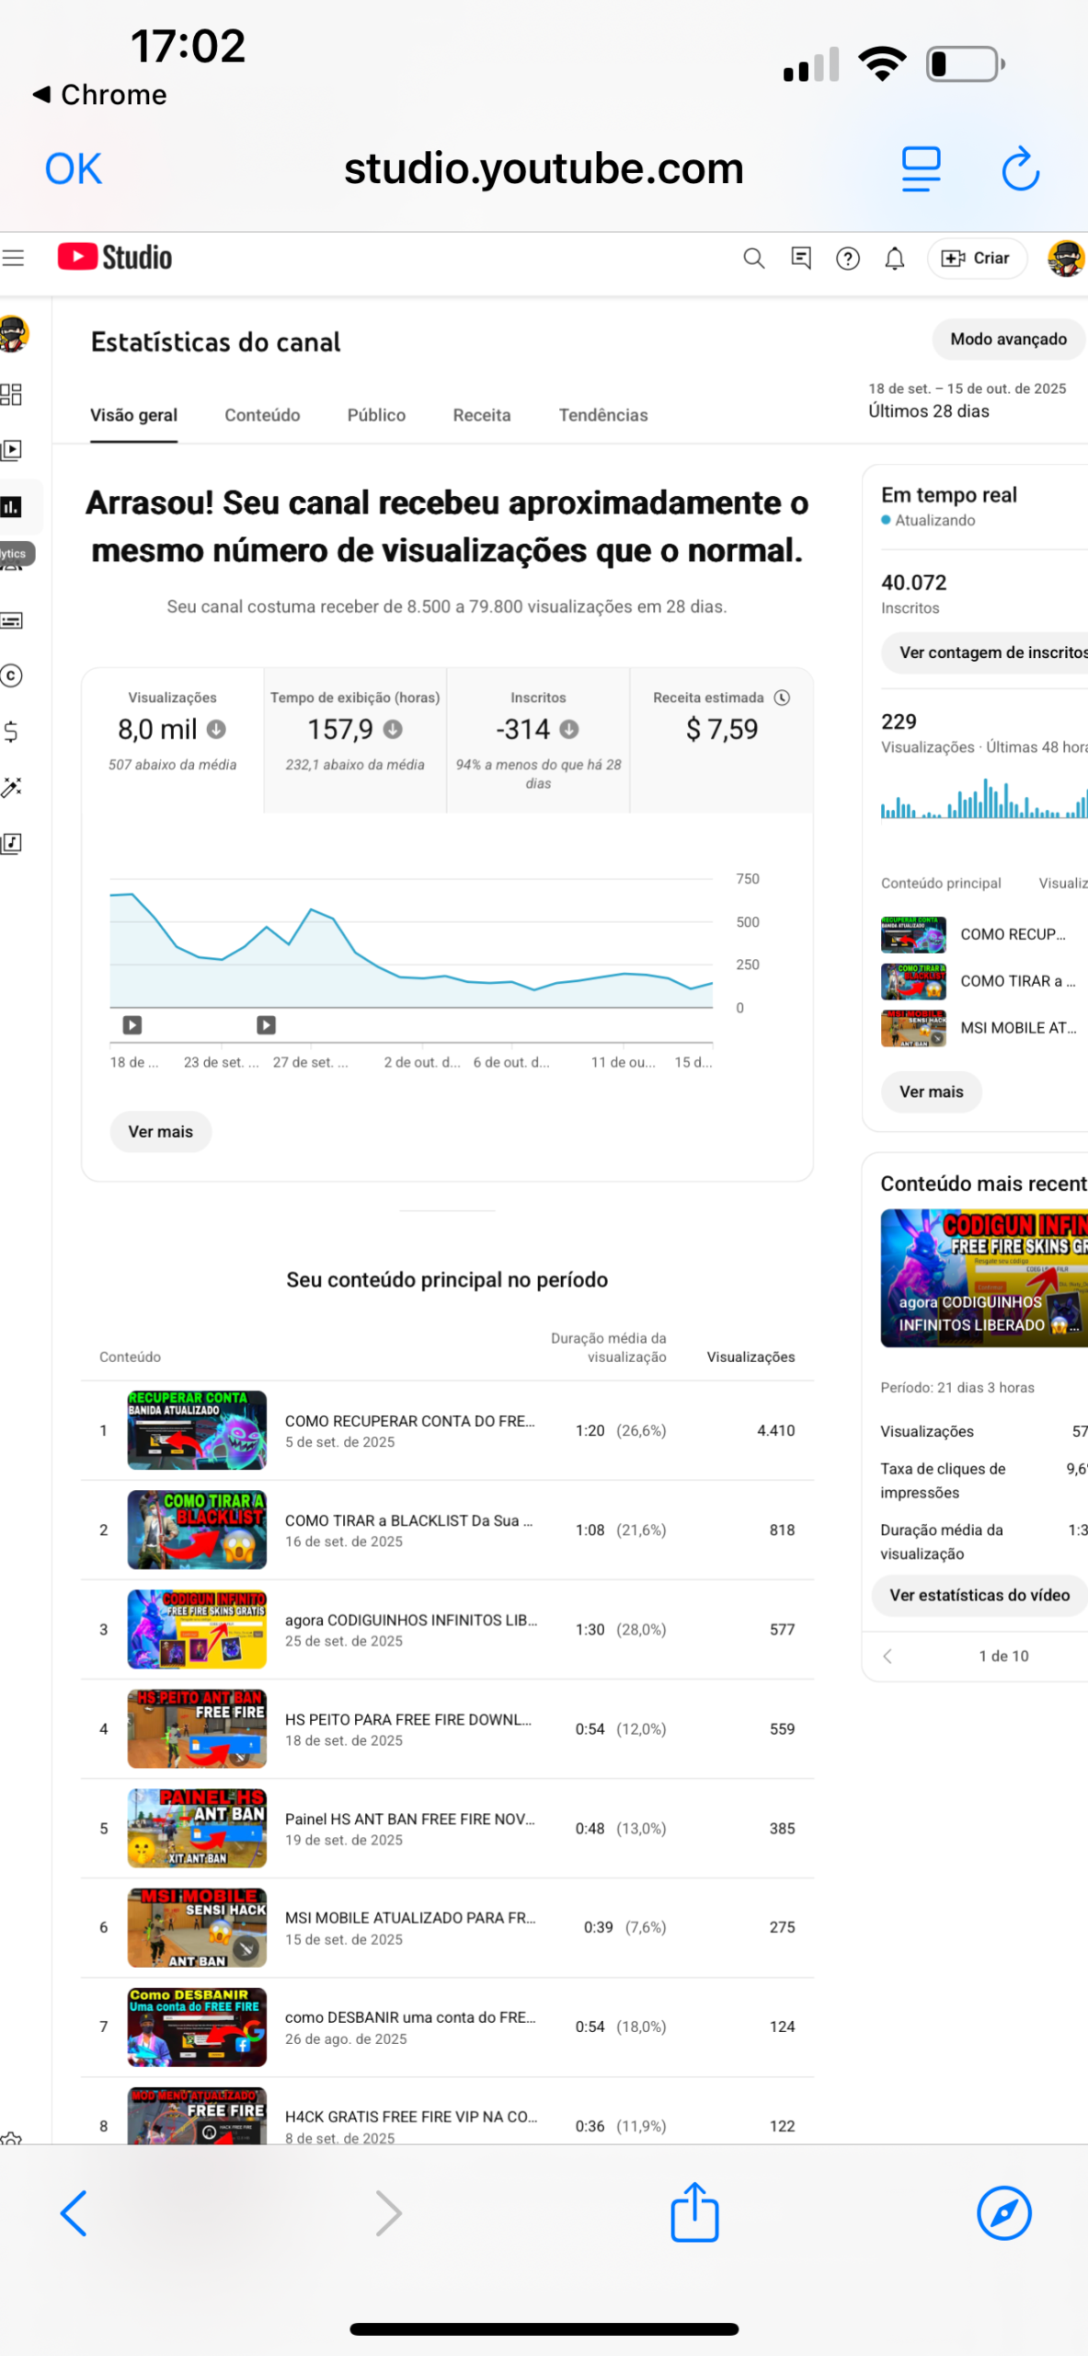The height and width of the screenshot is (2356, 1088).
Task: Select the Inscritos metric card
Action: click(538, 741)
